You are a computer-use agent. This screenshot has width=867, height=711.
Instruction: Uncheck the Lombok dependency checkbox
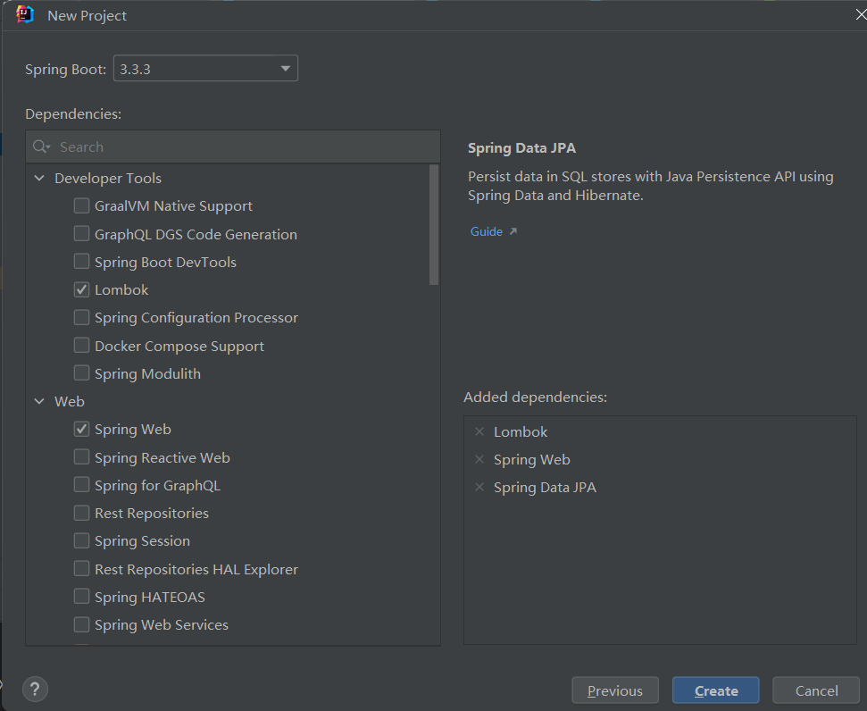[x=81, y=289]
